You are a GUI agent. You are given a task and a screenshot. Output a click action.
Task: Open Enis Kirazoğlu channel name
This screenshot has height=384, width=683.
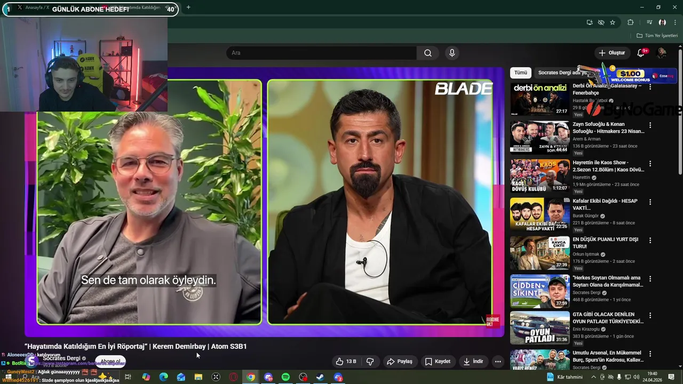pyautogui.click(x=587, y=330)
